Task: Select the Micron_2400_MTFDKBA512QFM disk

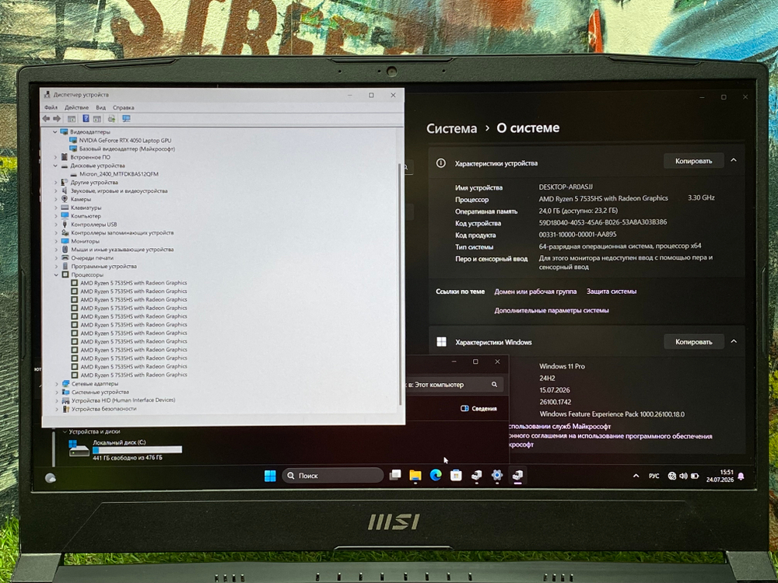Action: pyautogui.click(x=118, y=174)
